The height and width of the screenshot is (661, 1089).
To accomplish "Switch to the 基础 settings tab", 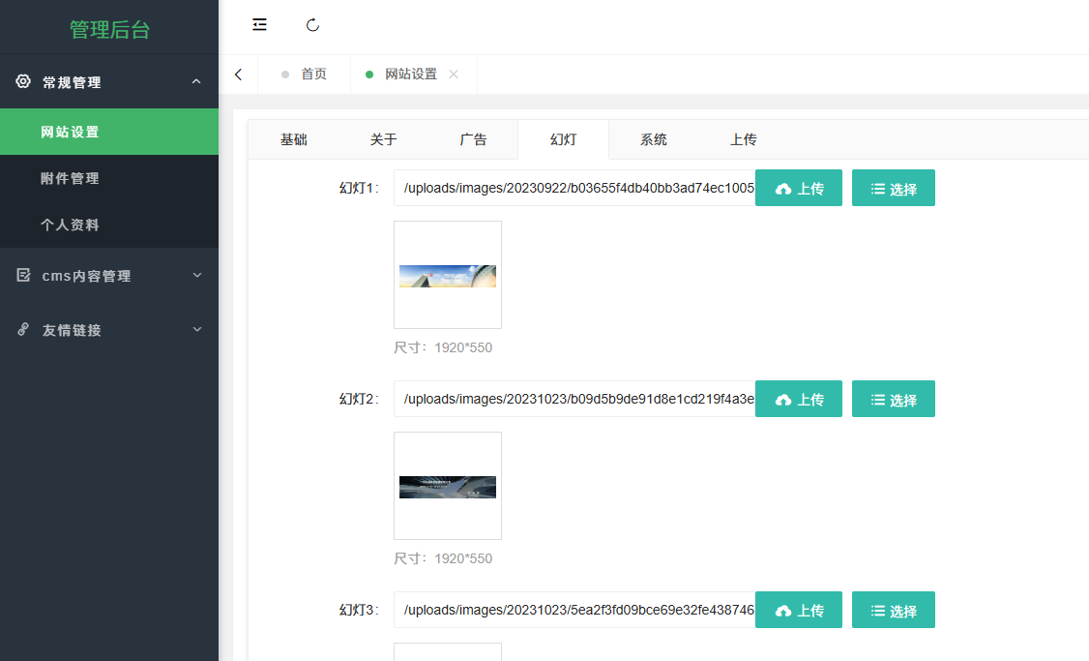I will click(294, 139).
